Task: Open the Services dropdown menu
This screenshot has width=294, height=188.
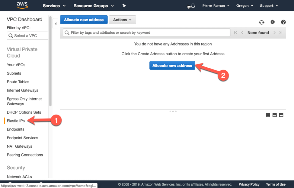Action: pyautogui.click(x=54, y=6)
